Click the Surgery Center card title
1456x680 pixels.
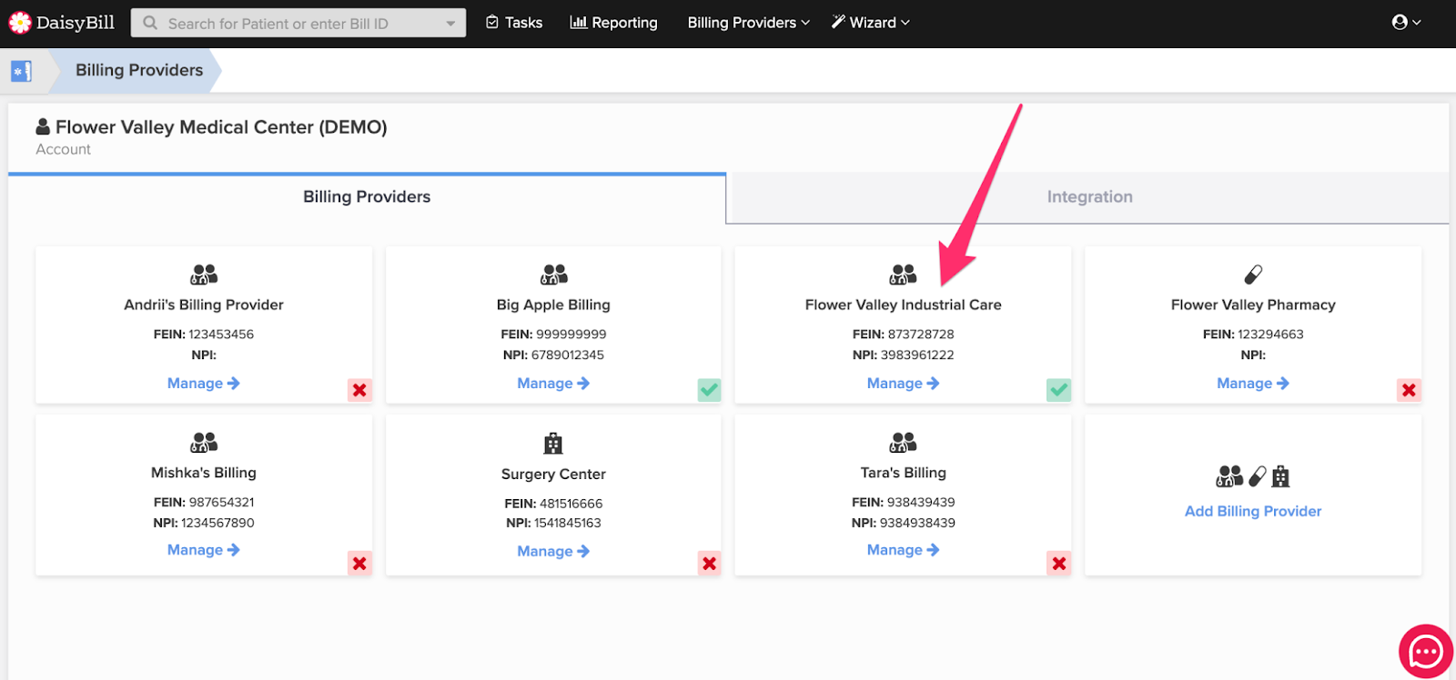coord(553,474)
